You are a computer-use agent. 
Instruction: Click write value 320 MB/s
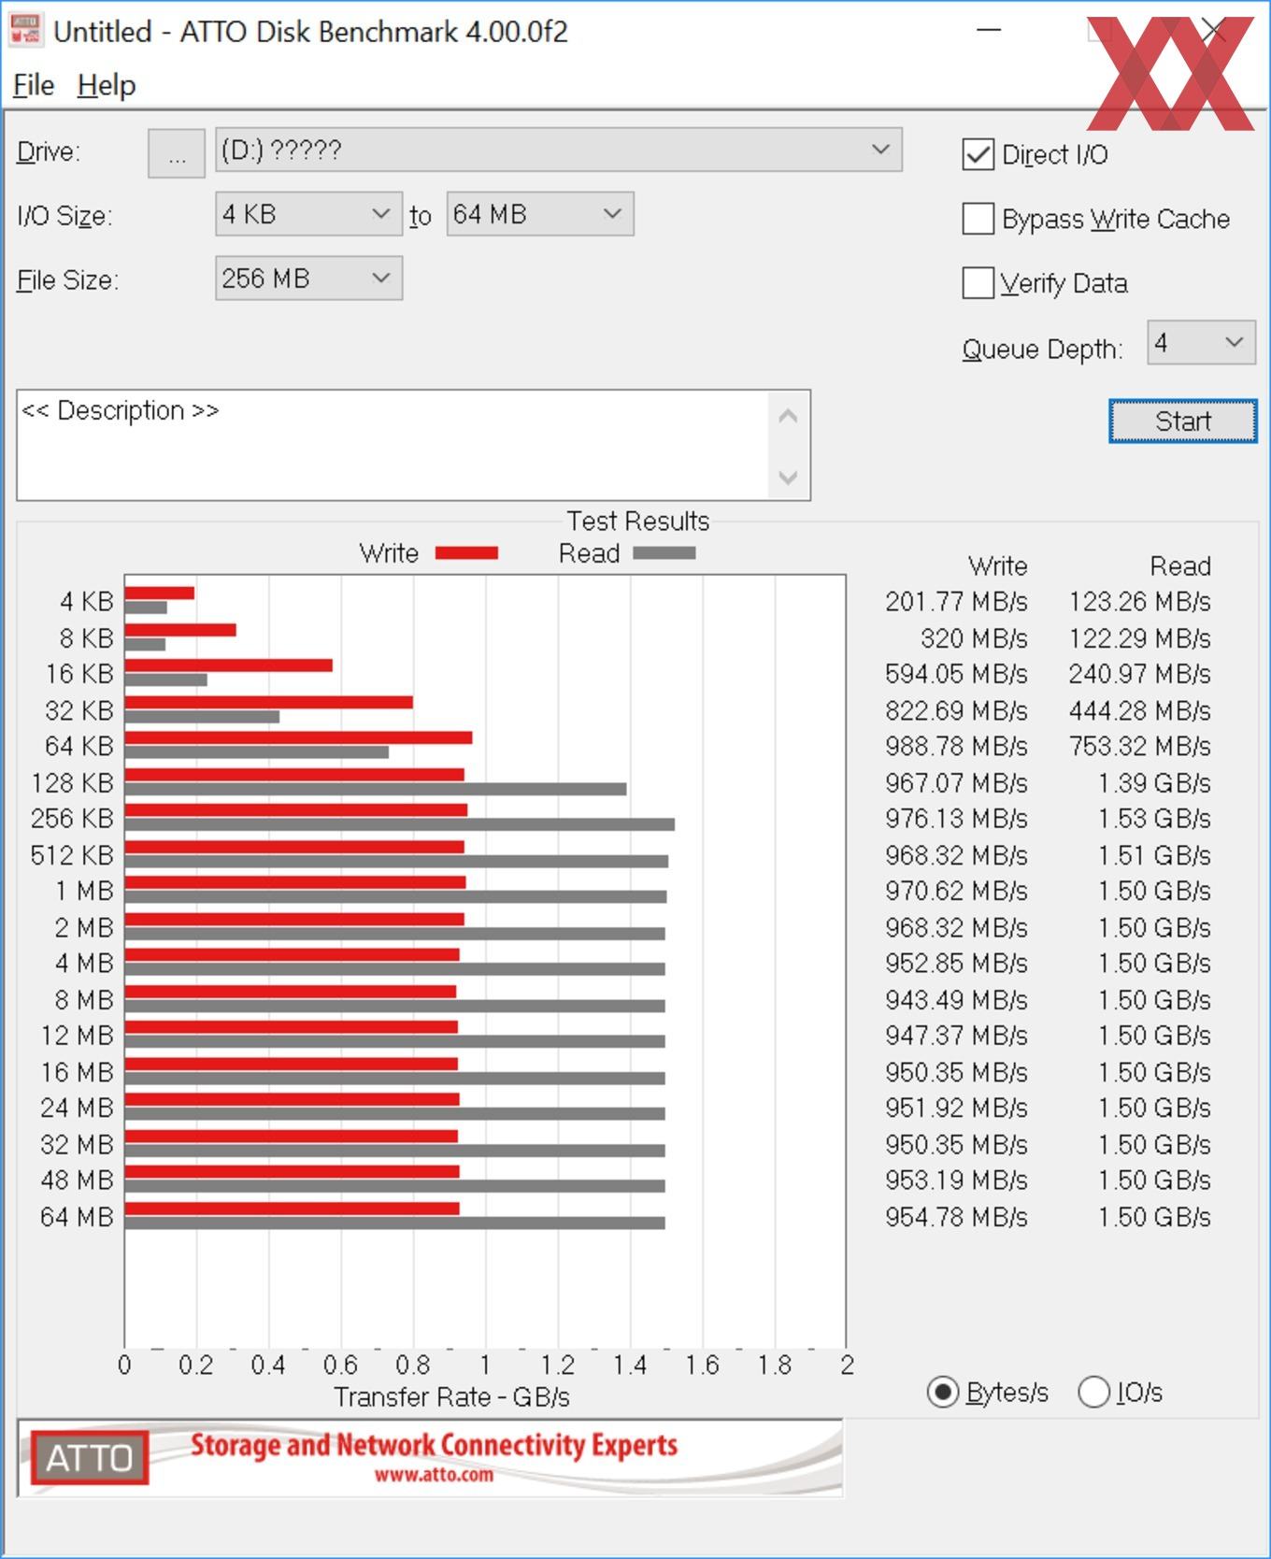tap(974, 638)
